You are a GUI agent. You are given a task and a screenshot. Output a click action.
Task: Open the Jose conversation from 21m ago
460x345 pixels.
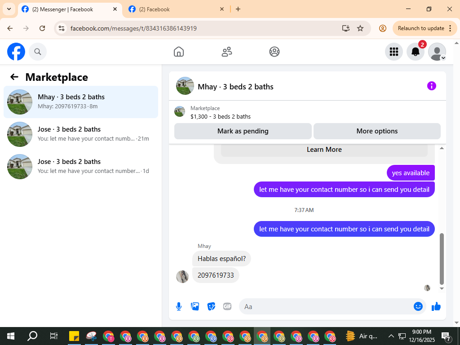(x=81, y=134)
